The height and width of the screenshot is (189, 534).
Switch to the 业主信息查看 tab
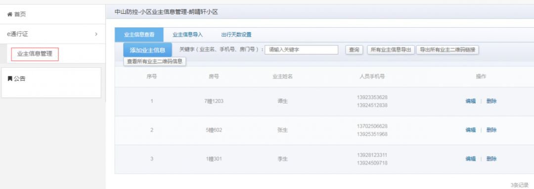(139, 35)
